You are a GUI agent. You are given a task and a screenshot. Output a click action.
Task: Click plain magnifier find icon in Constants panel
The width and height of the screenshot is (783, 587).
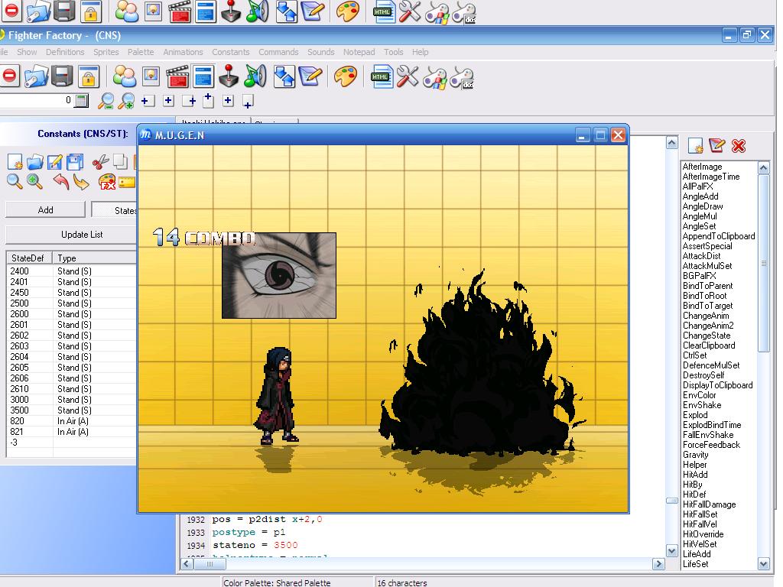15,182
